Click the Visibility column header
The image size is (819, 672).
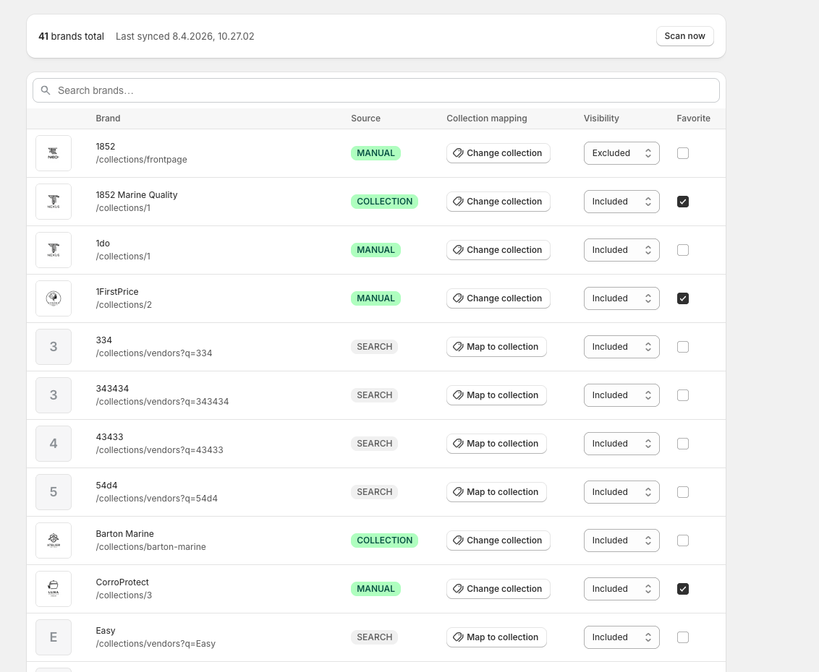pos(601,119)
